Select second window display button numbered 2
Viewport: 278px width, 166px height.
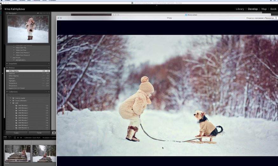click(x=10, y=138)
